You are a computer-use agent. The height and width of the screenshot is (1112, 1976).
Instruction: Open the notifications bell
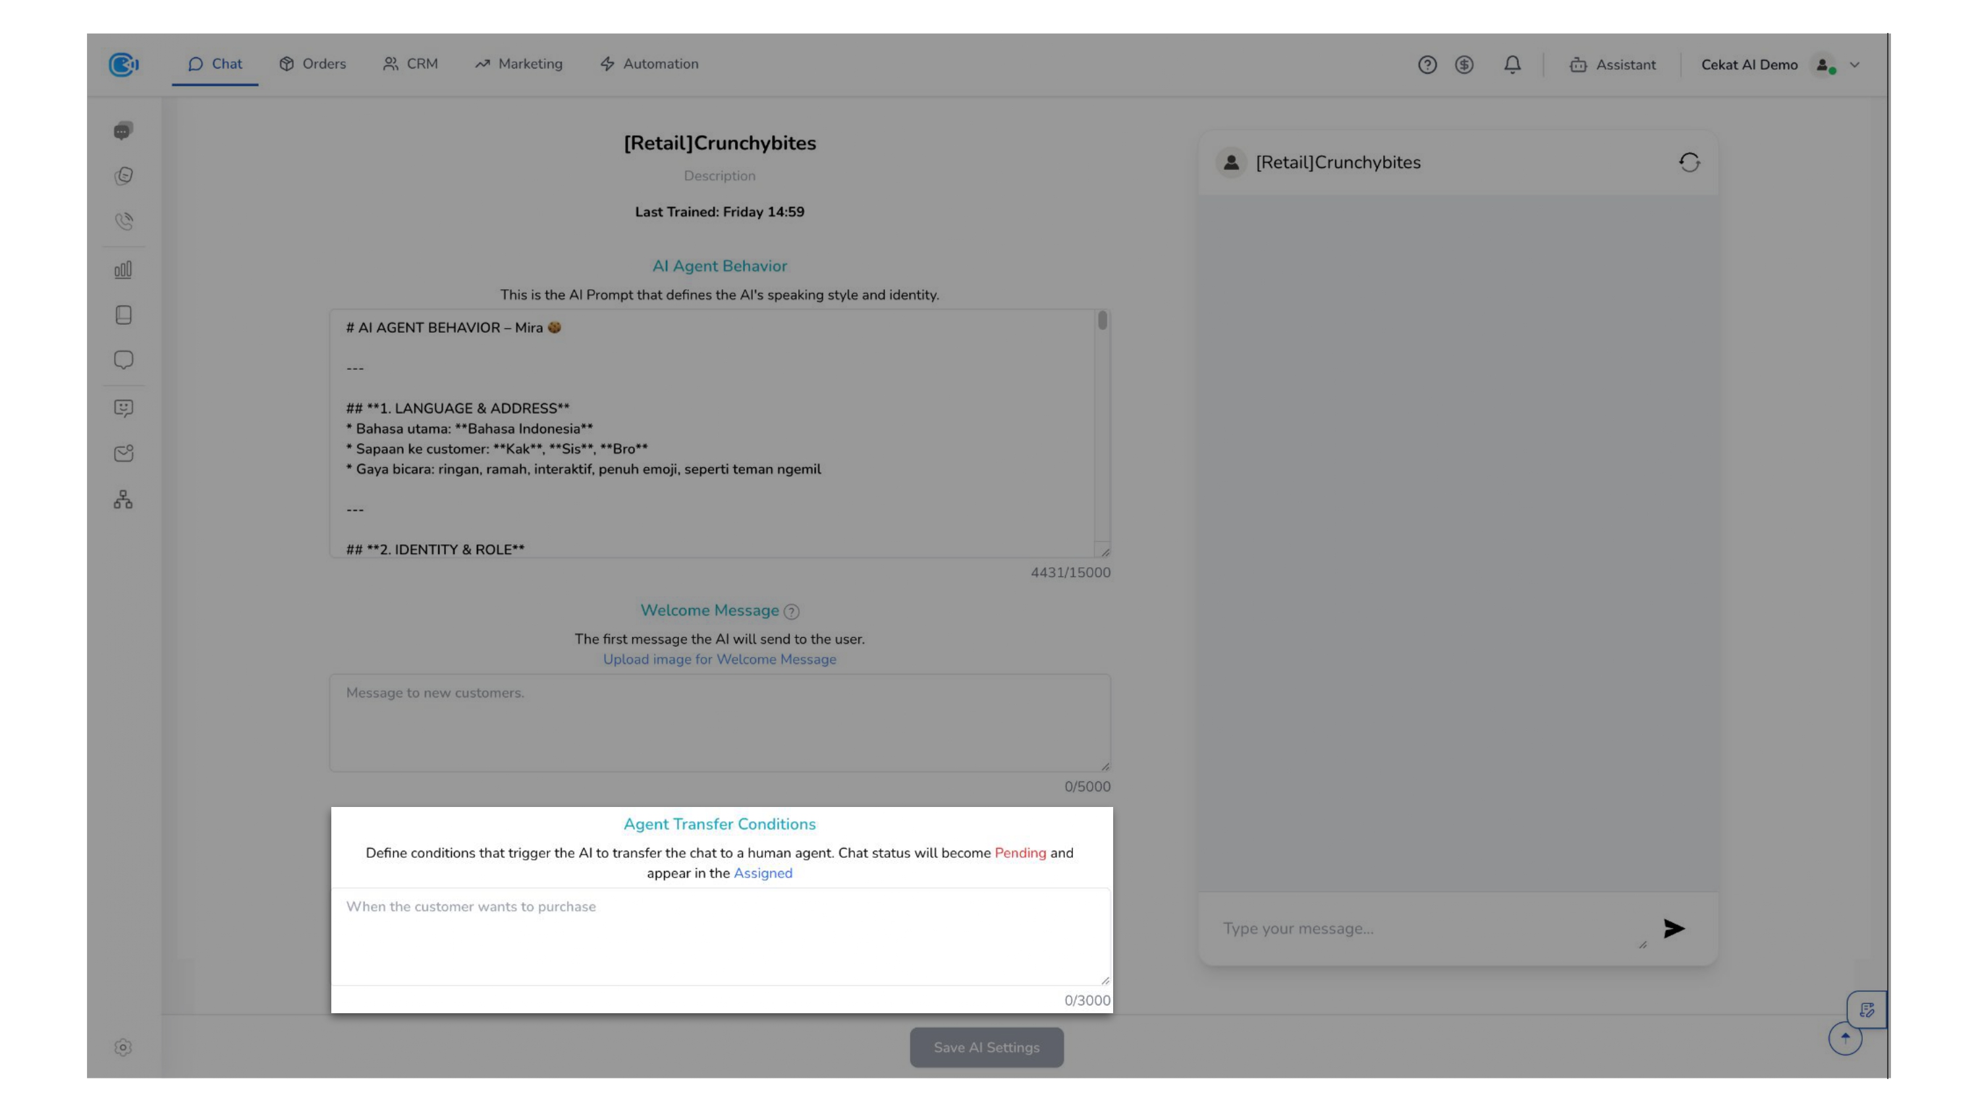click(1512, 65)
